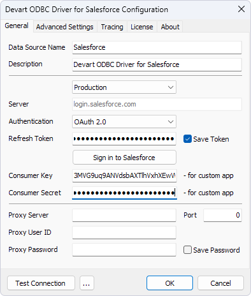Click the Consumer Secret field
The height and width of the screenshot is (296, 251).
click(x=124, y=193)
